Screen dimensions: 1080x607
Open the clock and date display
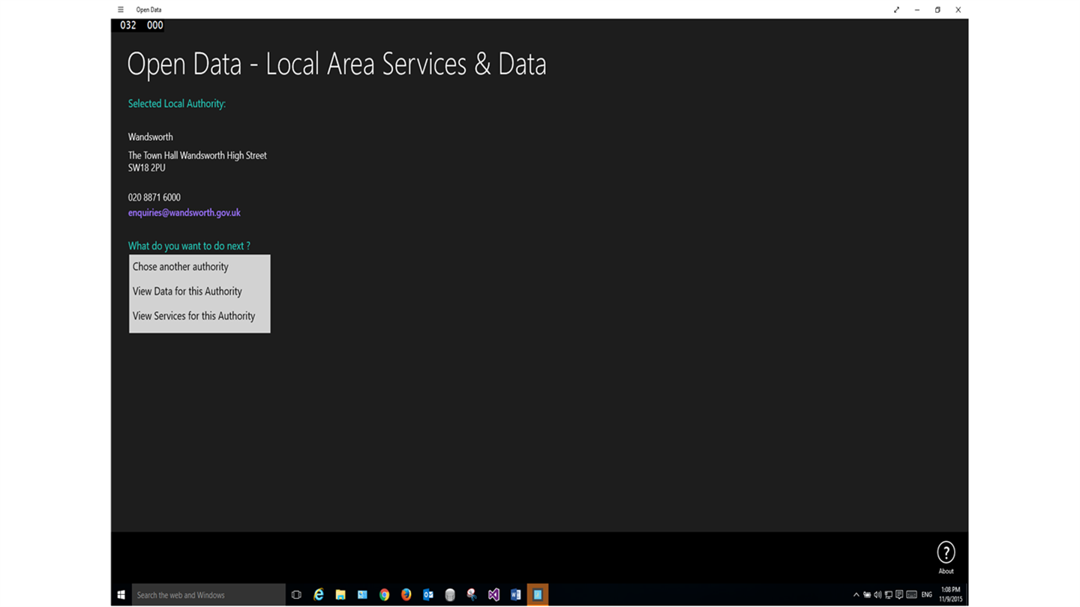(950, 594)
